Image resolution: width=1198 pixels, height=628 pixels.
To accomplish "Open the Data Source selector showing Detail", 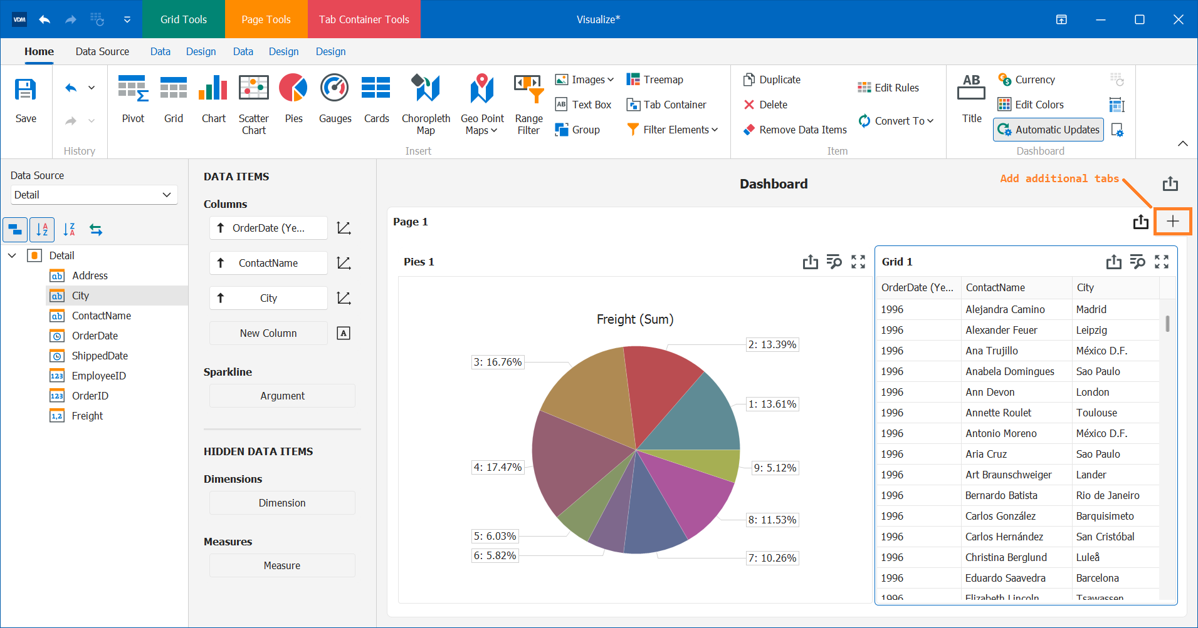I will point(93,195).
